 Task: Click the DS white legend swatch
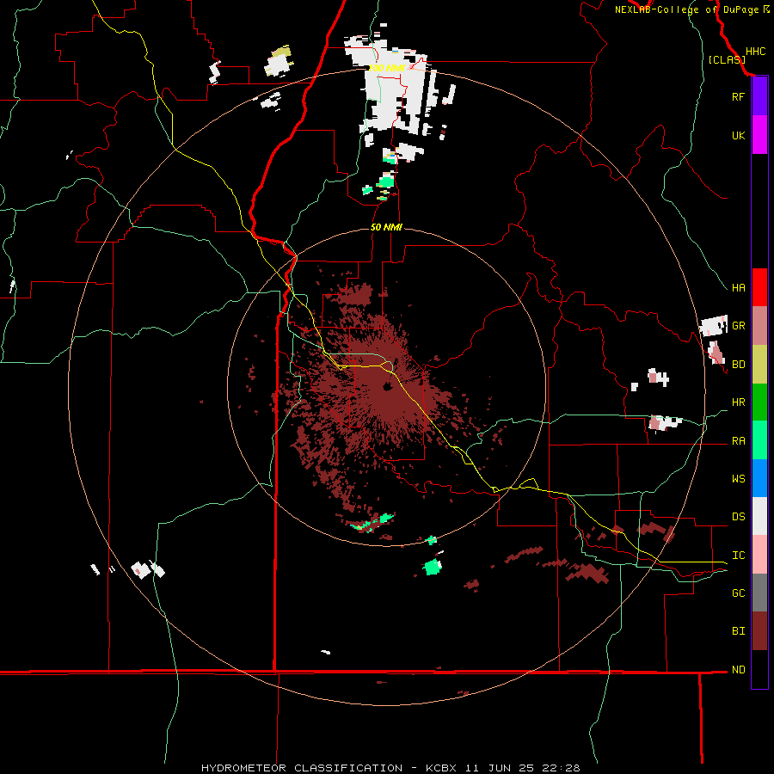[759, 516]
